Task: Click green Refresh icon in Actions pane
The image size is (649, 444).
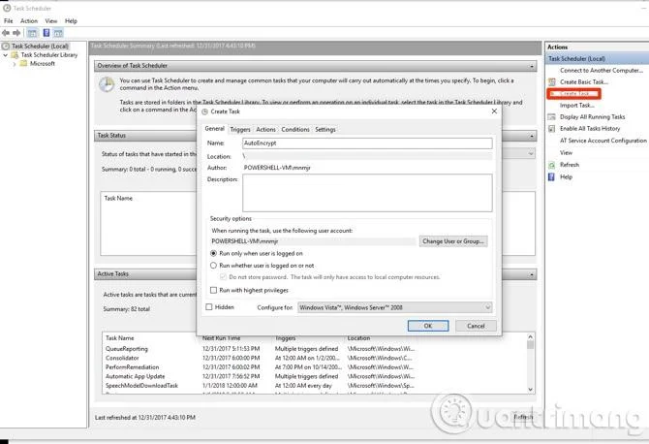Action: (552, 165)
